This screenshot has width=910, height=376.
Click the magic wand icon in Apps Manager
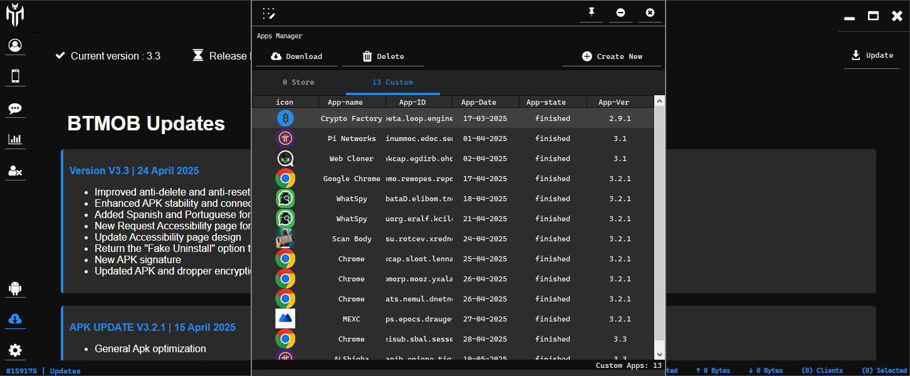(x=269, y=13)
